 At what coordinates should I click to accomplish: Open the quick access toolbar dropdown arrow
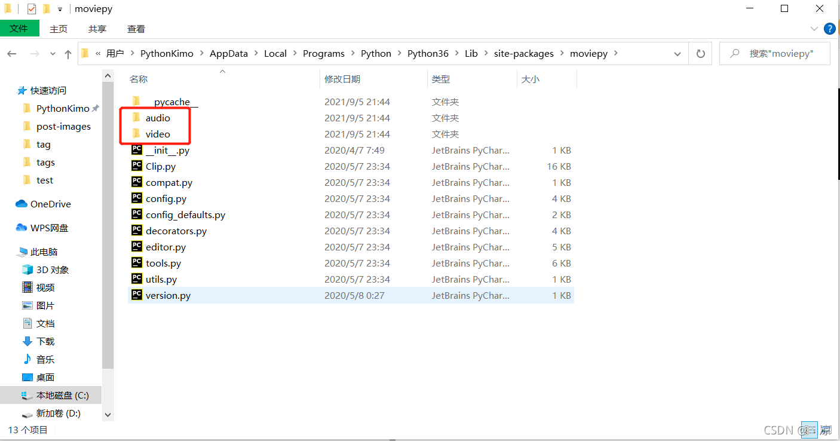[x=60, y=10]
